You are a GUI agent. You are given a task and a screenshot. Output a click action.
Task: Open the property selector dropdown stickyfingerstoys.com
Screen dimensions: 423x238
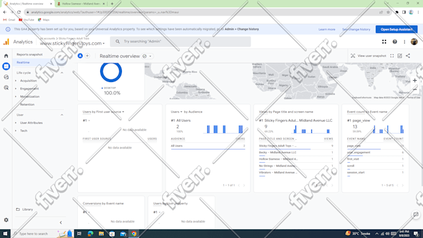(72, 43)
